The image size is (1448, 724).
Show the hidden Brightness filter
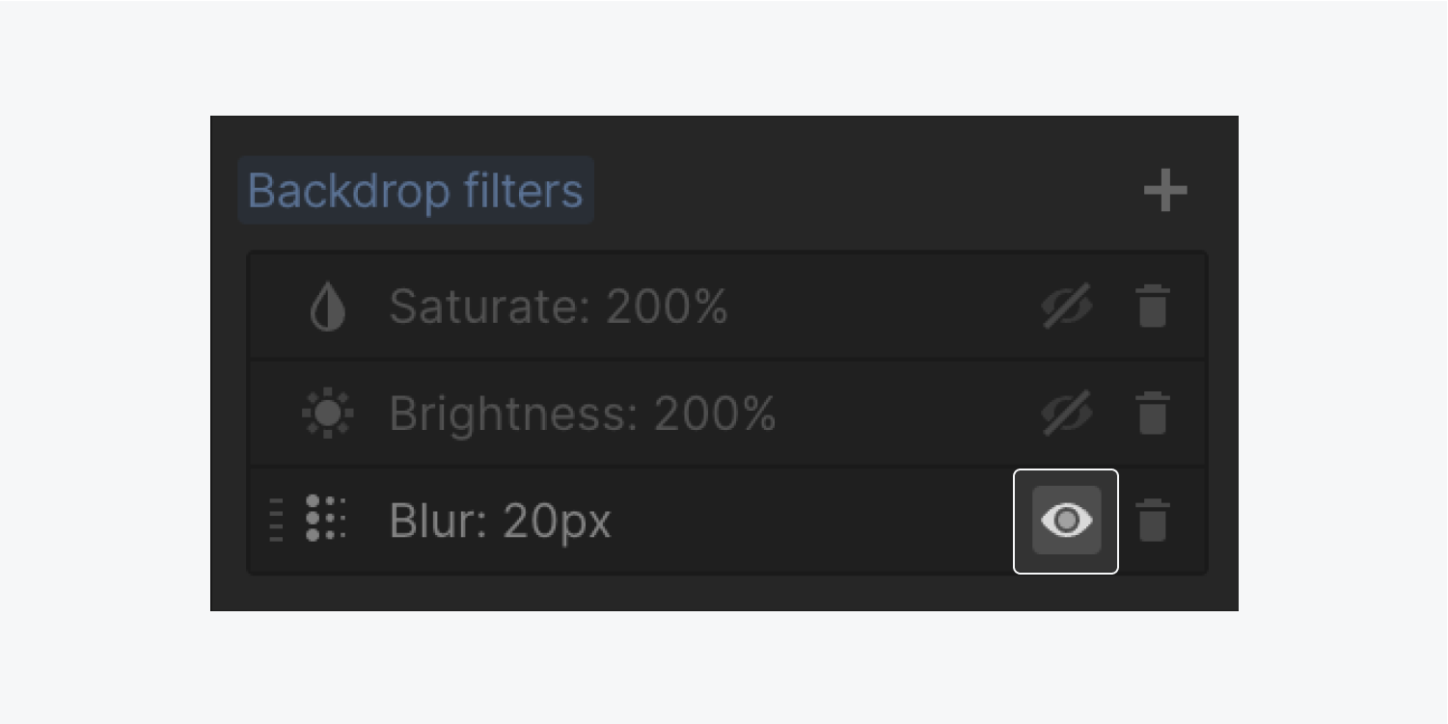coord(1067,414)
